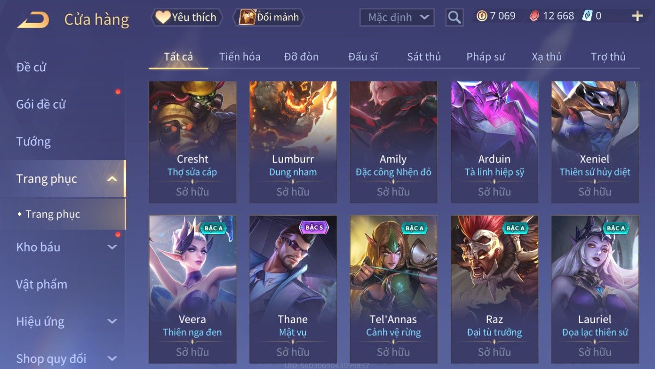Open the Mặc định sort dropdown
The image size is (655, 369).
(397, 17)
